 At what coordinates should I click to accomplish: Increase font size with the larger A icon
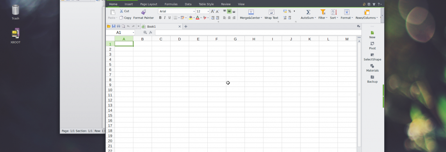(x=213, y=11)
